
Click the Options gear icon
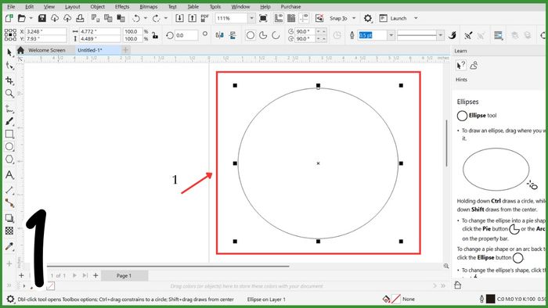[368, 18]
